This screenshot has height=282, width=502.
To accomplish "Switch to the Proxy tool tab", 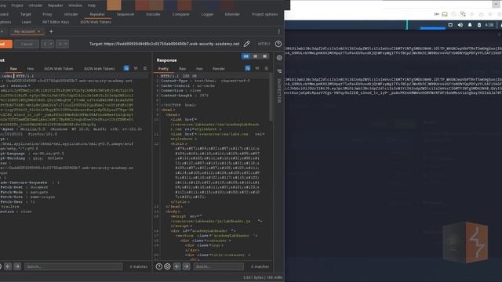I will [47, 14].
